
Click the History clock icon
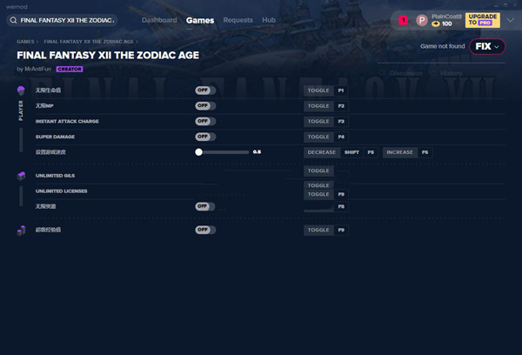tap(433, 73)
